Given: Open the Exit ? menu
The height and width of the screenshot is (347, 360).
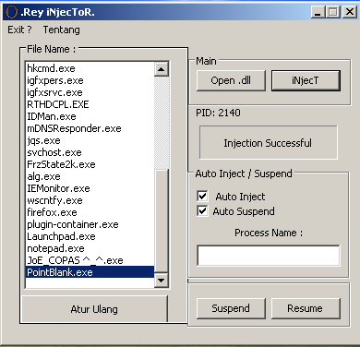Looking at the screenshot, I should click(19, 30).
